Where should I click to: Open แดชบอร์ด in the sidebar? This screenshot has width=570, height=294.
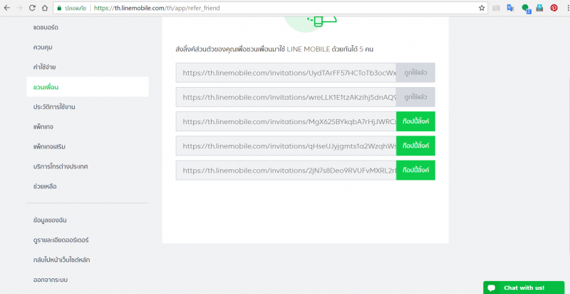46,28
